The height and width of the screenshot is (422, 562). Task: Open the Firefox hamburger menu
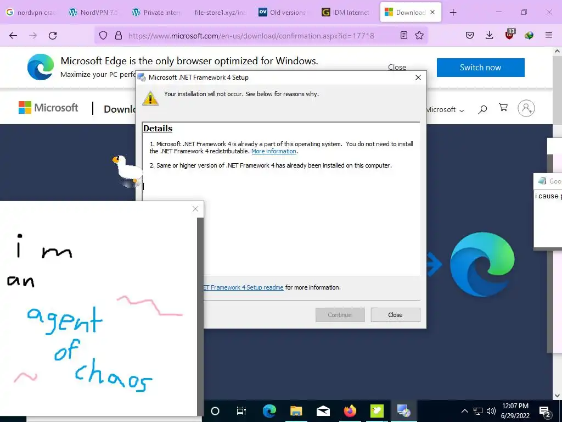549,35
